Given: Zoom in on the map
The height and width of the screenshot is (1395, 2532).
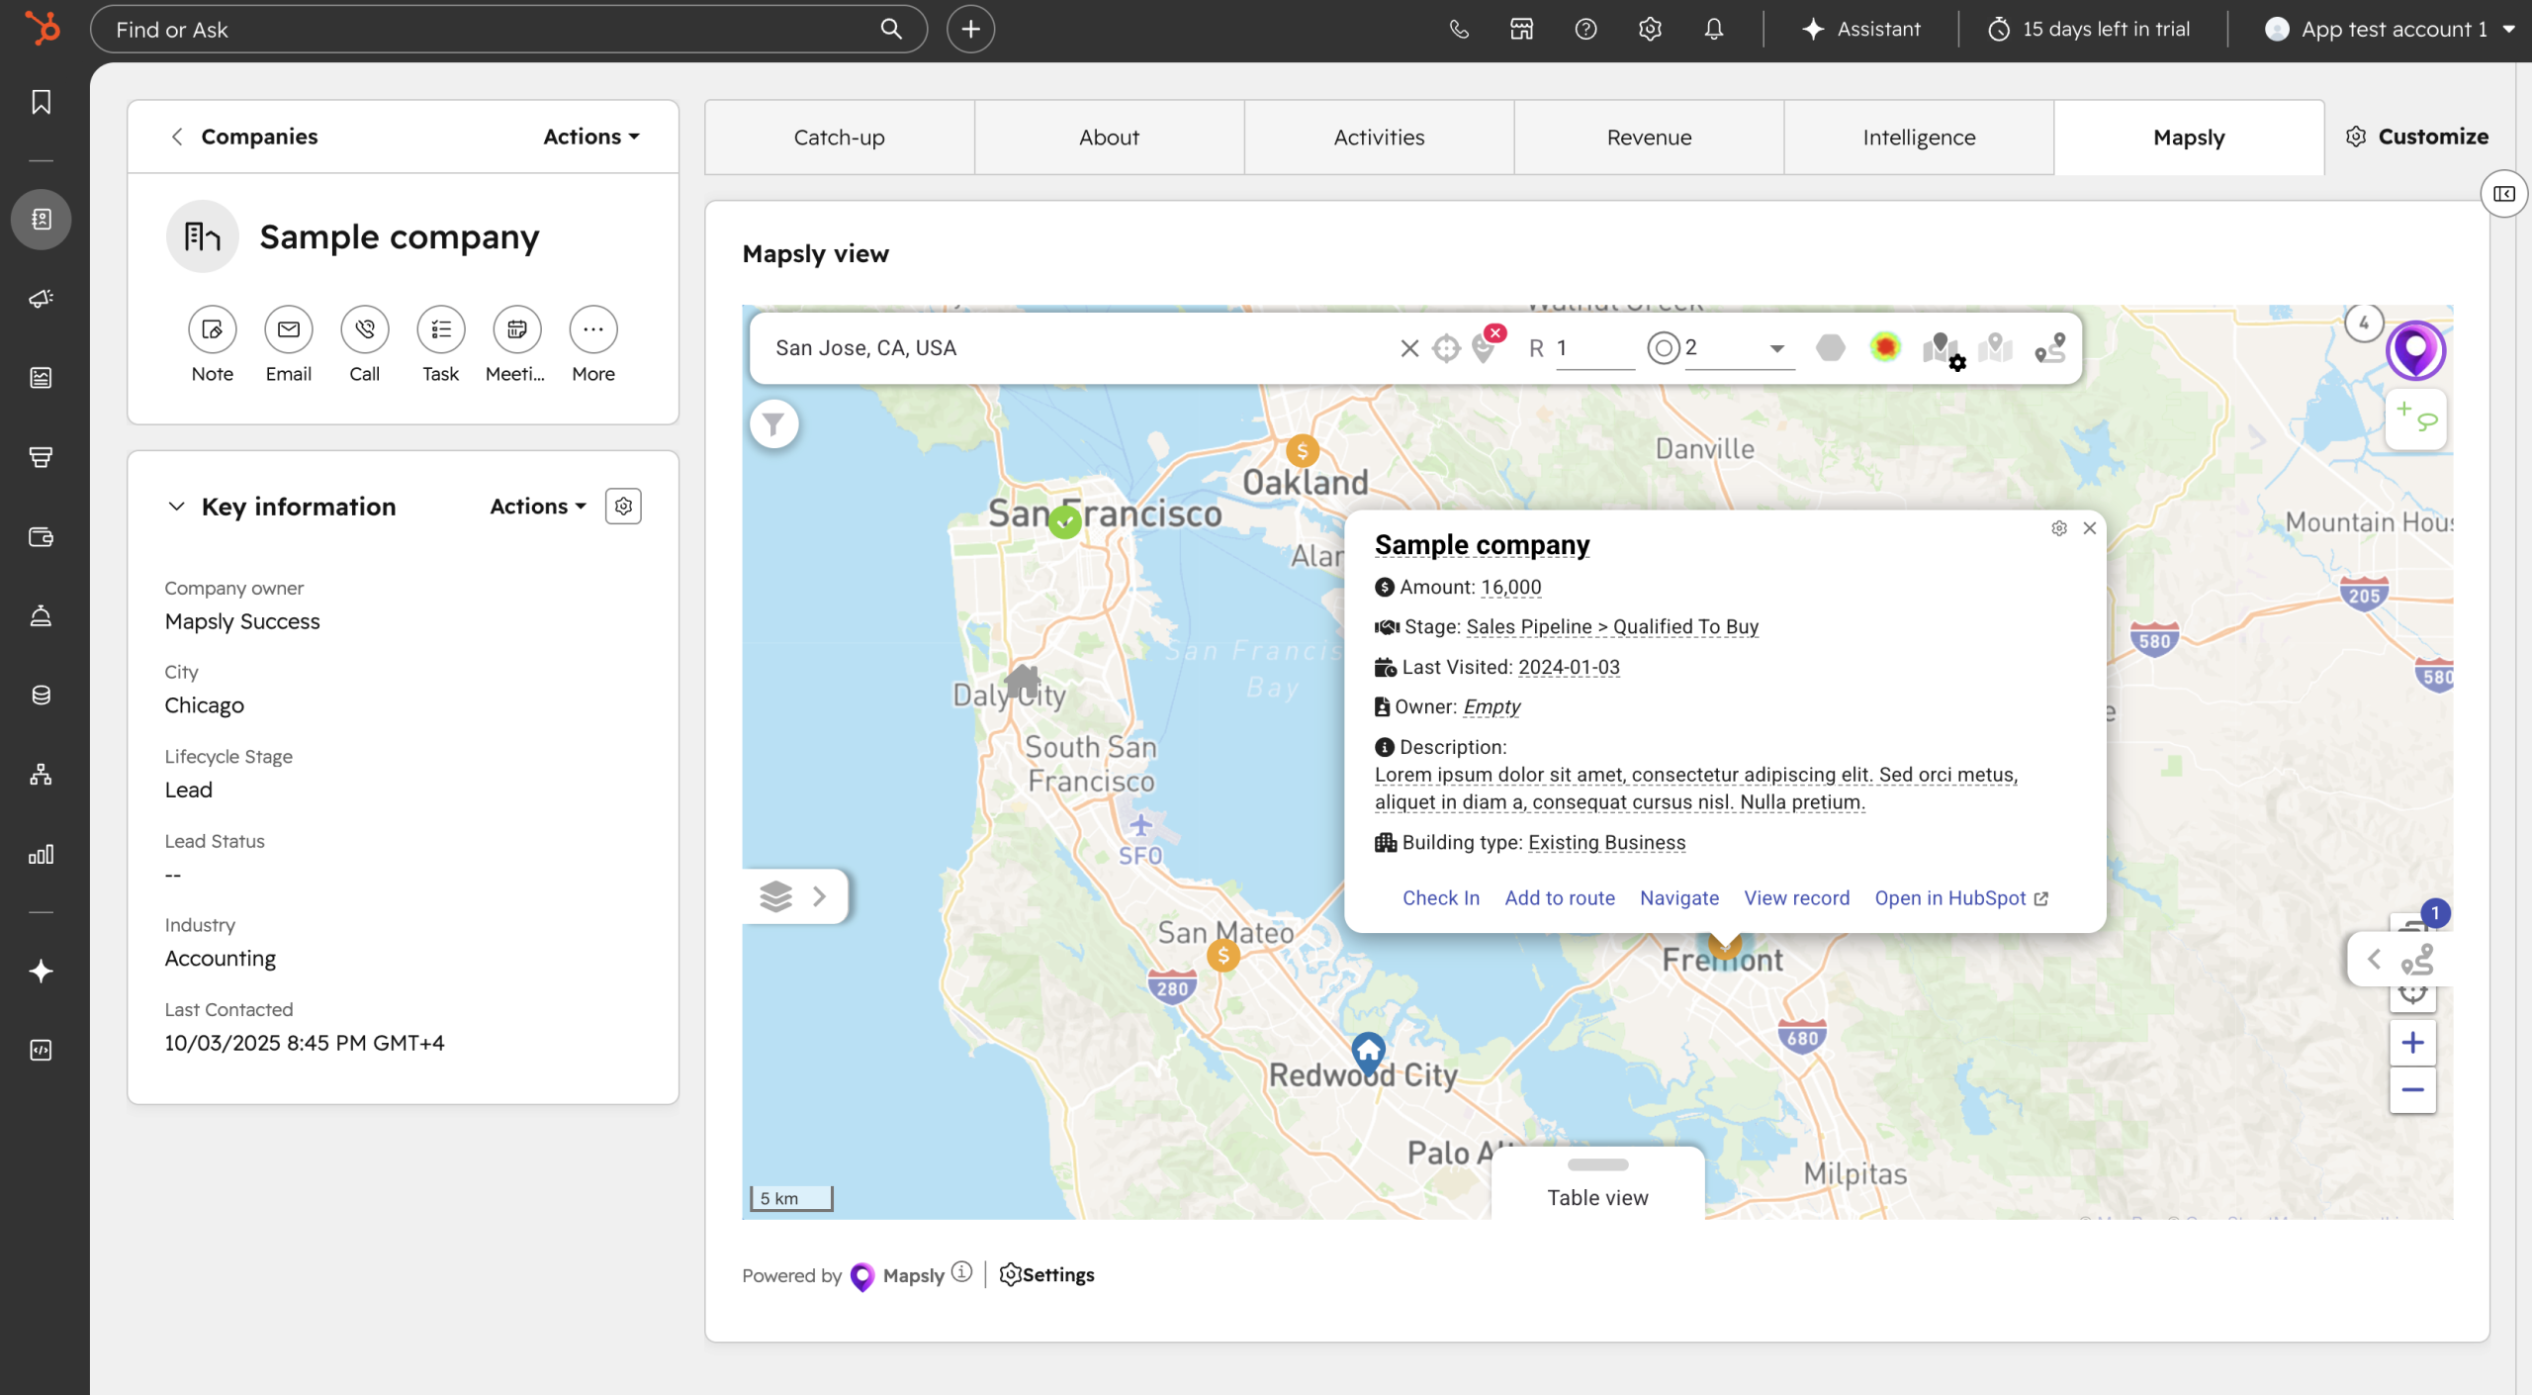Looking at the screenshot, I should click(x=2412, y=1043).
